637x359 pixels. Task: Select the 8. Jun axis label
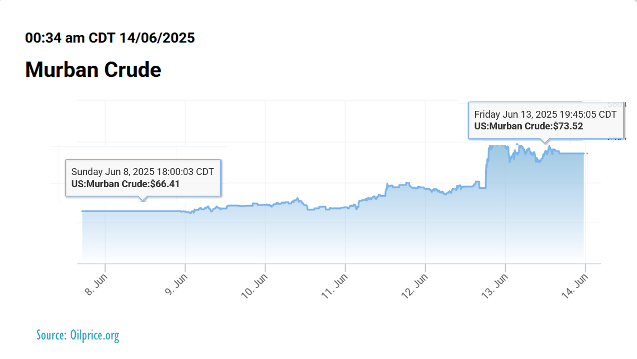coord(96,284)
